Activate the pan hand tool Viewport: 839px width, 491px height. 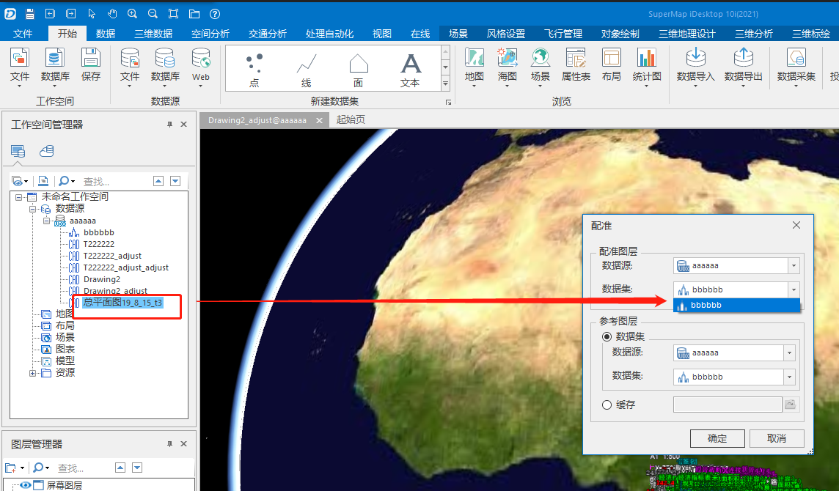tap(111, 14)
